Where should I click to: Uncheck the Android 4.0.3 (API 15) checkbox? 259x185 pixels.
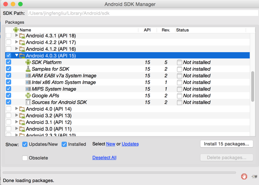(x=8, y=55)
